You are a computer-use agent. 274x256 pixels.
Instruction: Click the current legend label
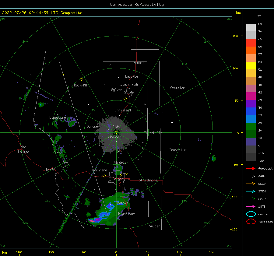click(265, 214)
